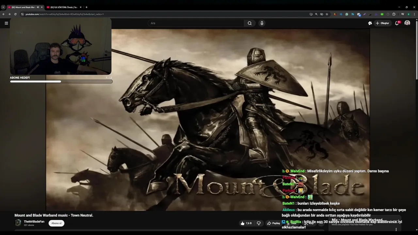Open site information icon in address bar

pos(23,14)
